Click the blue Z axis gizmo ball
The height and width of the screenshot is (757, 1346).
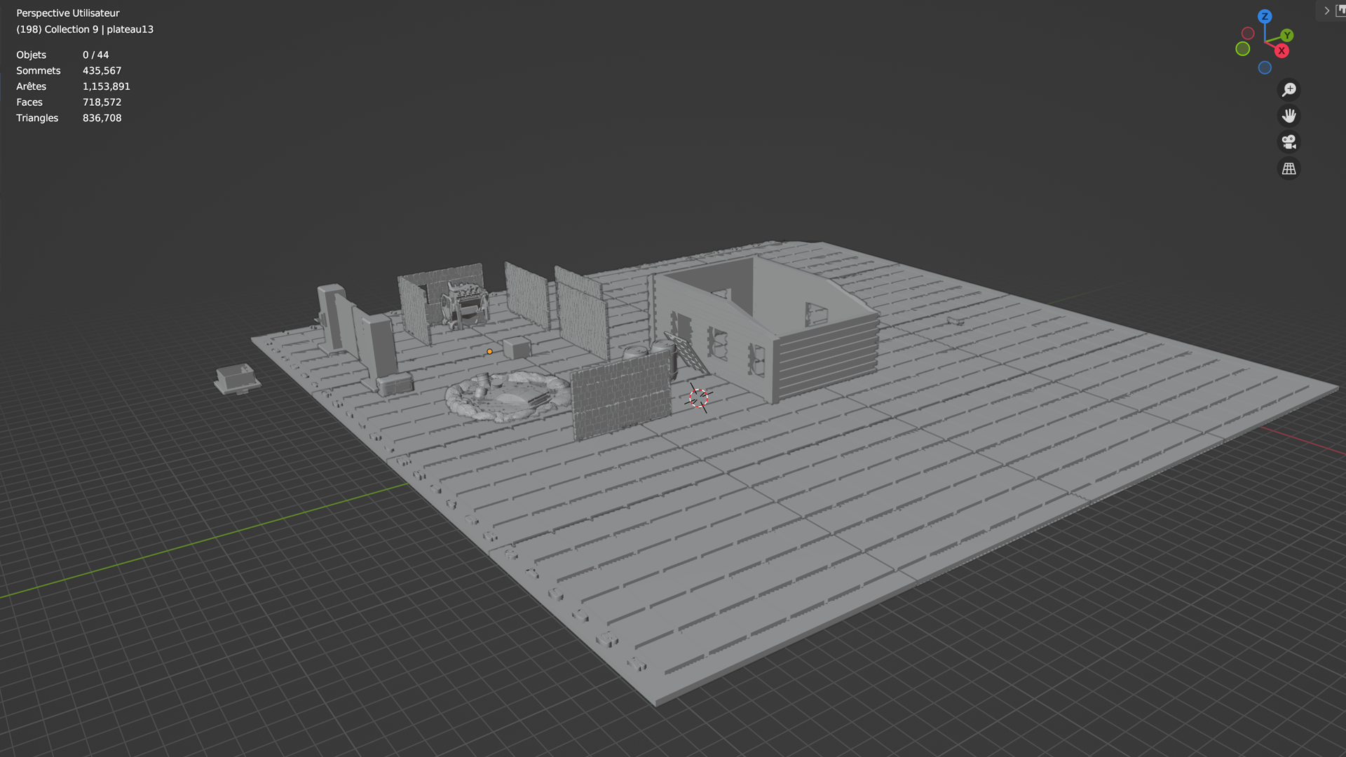coord(1265,16)
